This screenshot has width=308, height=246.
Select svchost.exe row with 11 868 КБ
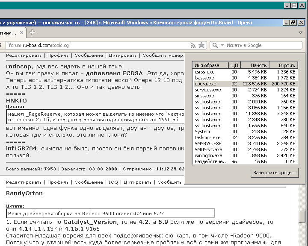coord(245,114)
